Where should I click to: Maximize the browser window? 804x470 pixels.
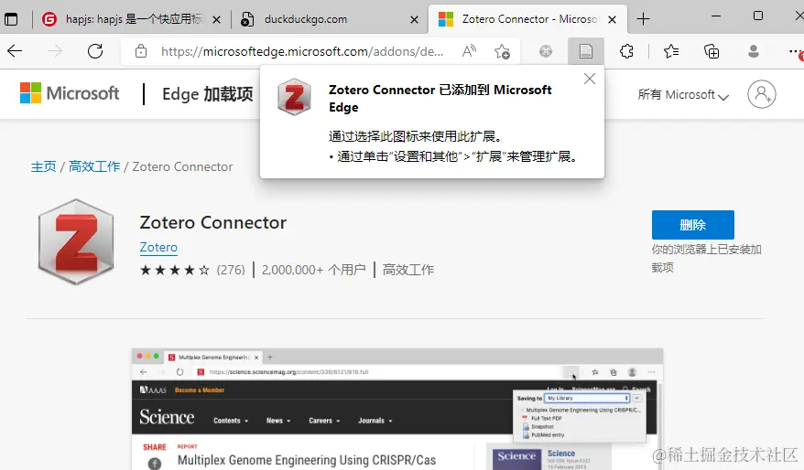pos(758,16)
